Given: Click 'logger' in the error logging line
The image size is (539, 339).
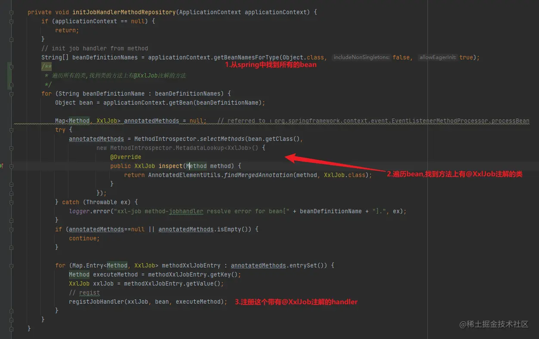Looking at the screenshot, I should 79,211.
